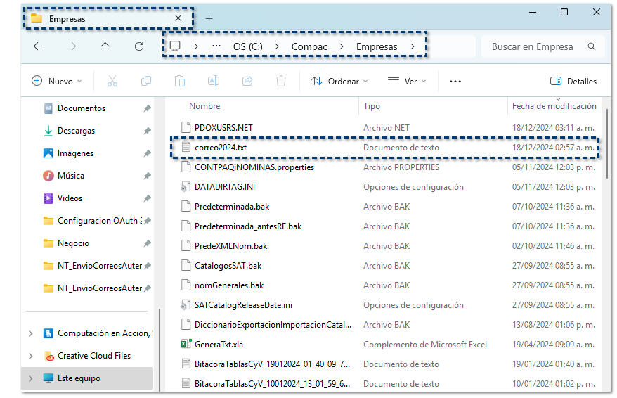This screenshot has height=398, width=617.
Task: Go up one folder level
Action: click(x=105, y=46)
